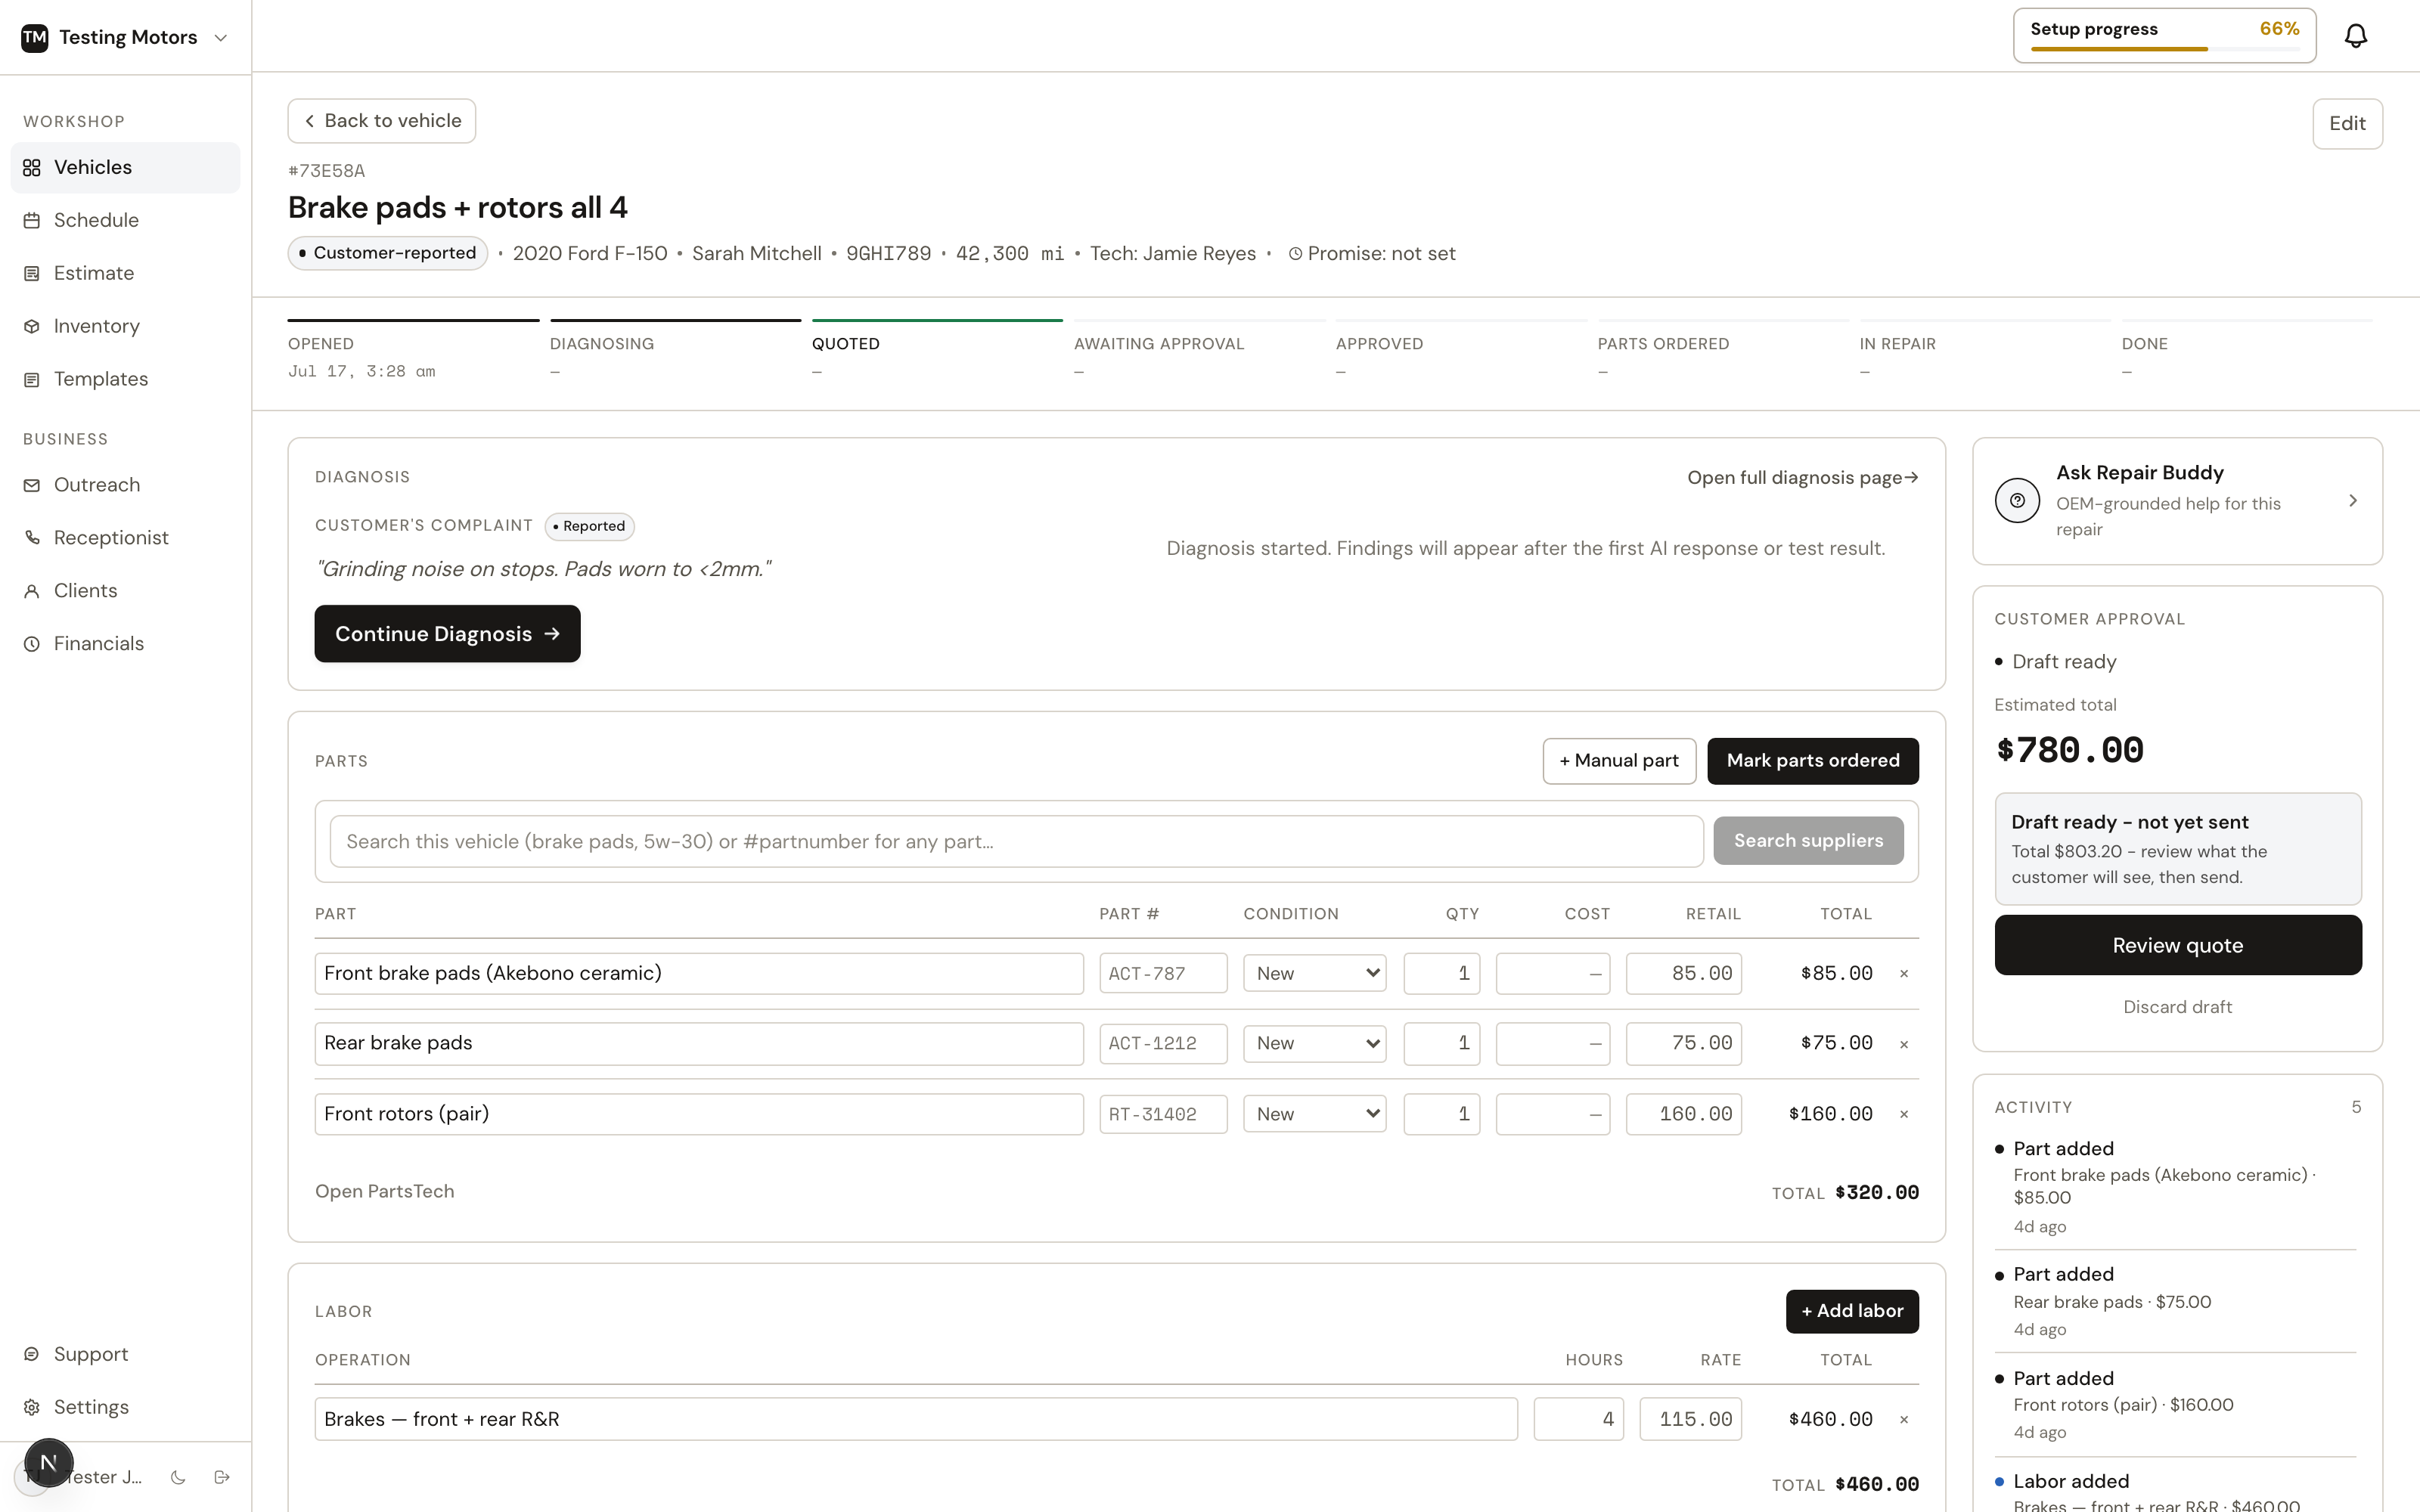Open condition dropdown for Front brake pads

click(x=1314, y=974)
